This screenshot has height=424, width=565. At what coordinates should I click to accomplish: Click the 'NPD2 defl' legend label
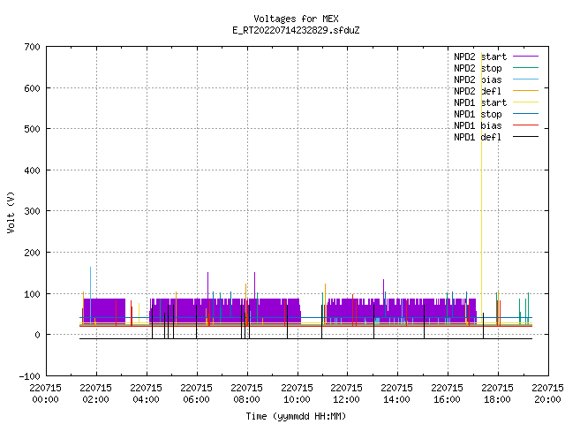pyautogui.click(x=478, y=91)
